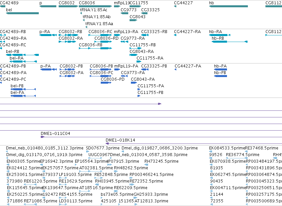Screen dimensions: 282x206
Task: Click the CG8043-PA protein label
Action: point(143,79)
